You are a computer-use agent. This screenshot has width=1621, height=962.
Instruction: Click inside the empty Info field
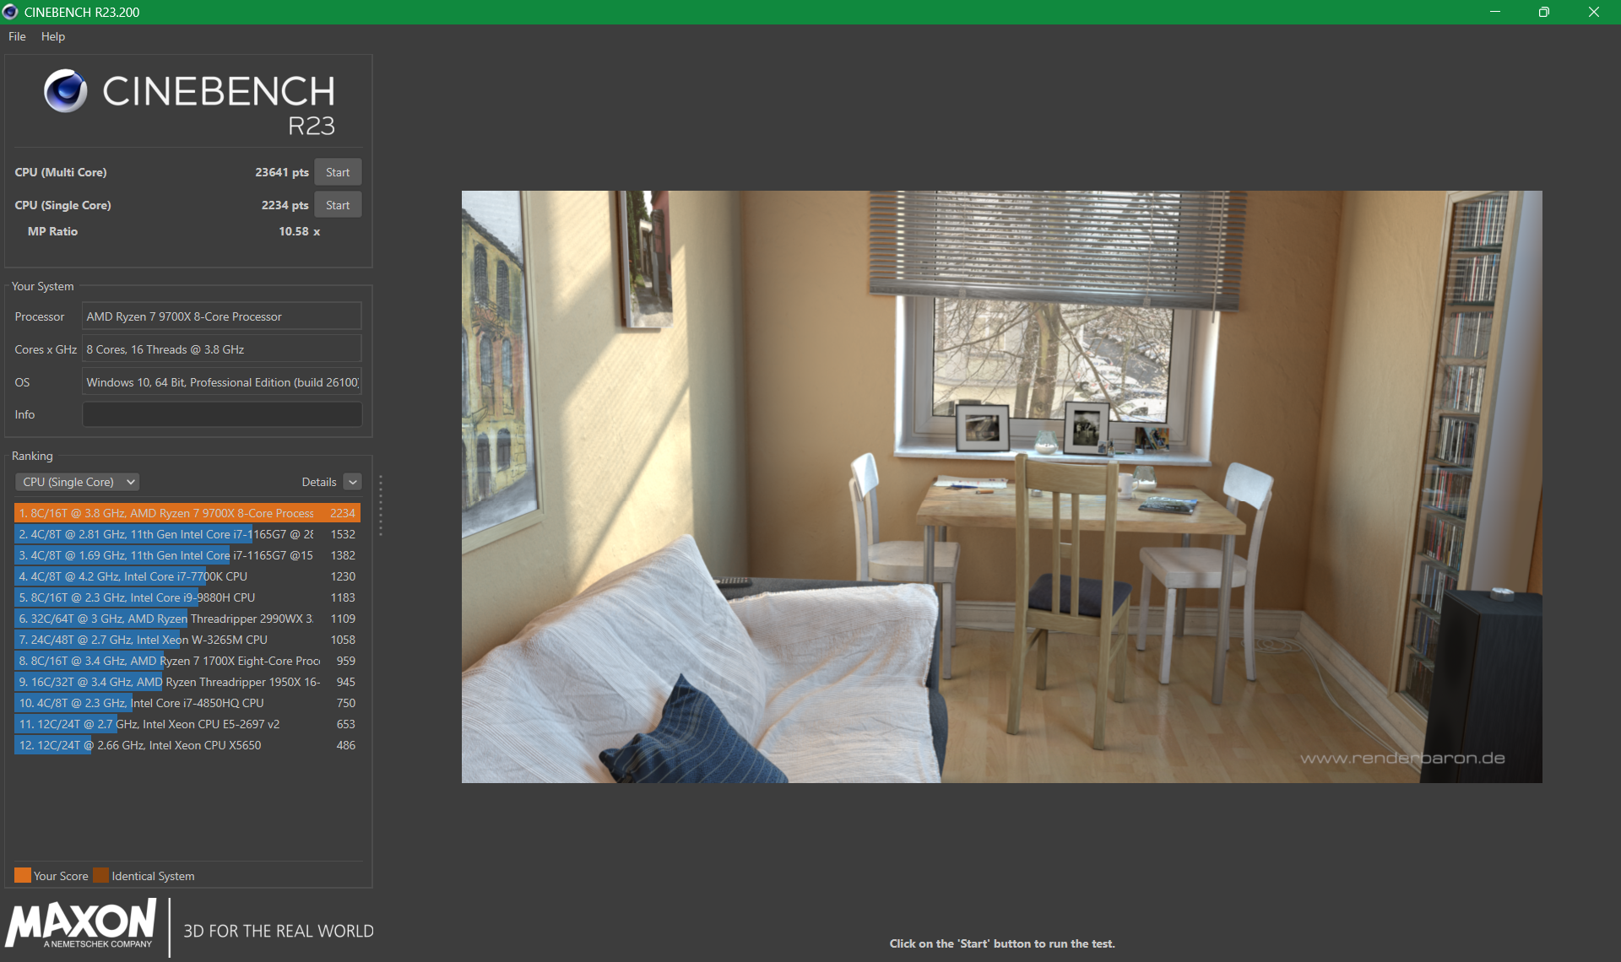coord(221,413)
